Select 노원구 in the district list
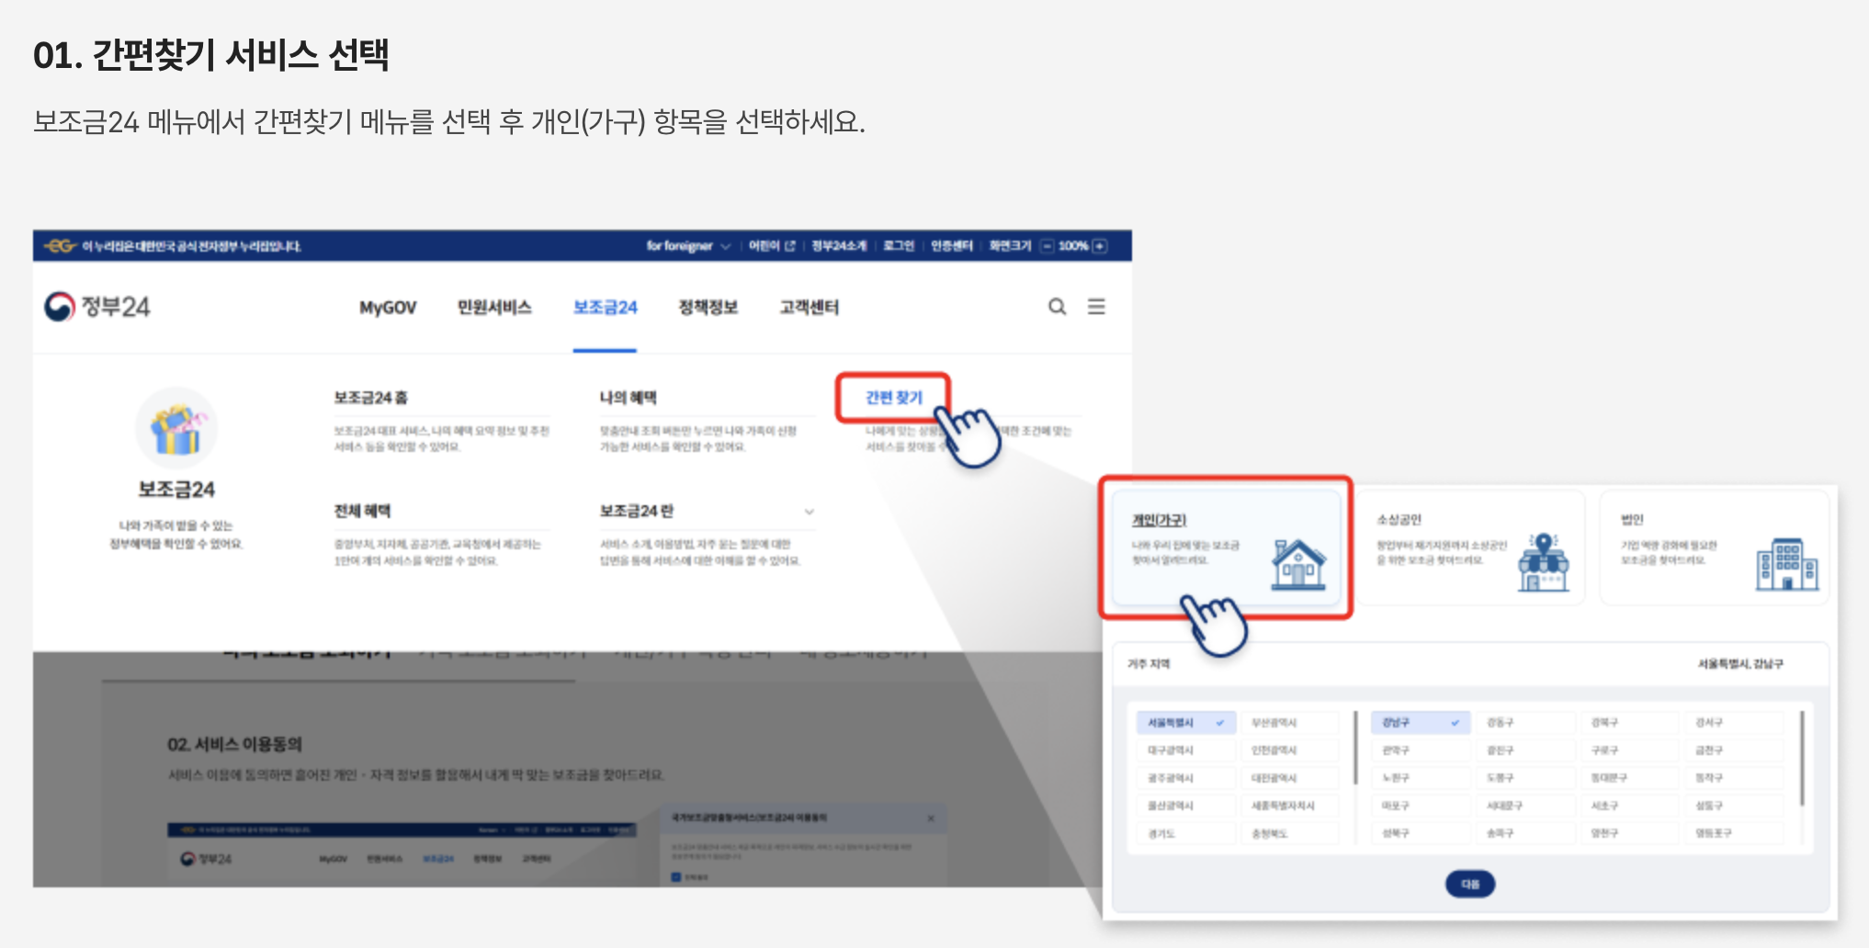Viewport: 1869px width, 948px height. pyautogui.click(x=1421, y=778)
